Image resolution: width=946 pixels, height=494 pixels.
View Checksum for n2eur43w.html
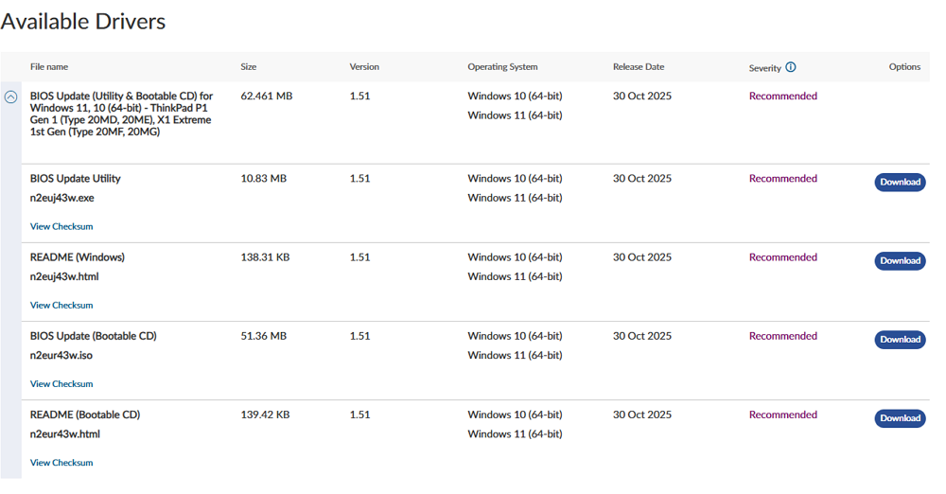coord(61,463)
